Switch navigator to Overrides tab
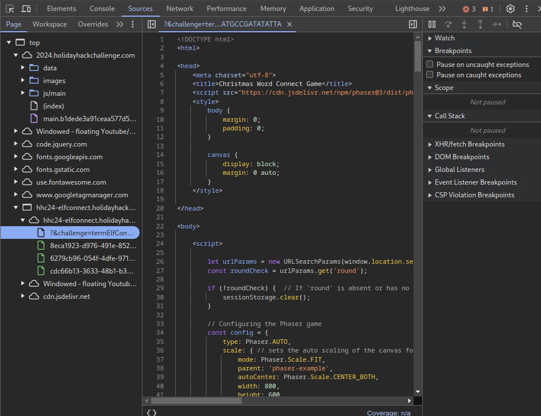541x416 pixels. (93, 24)
